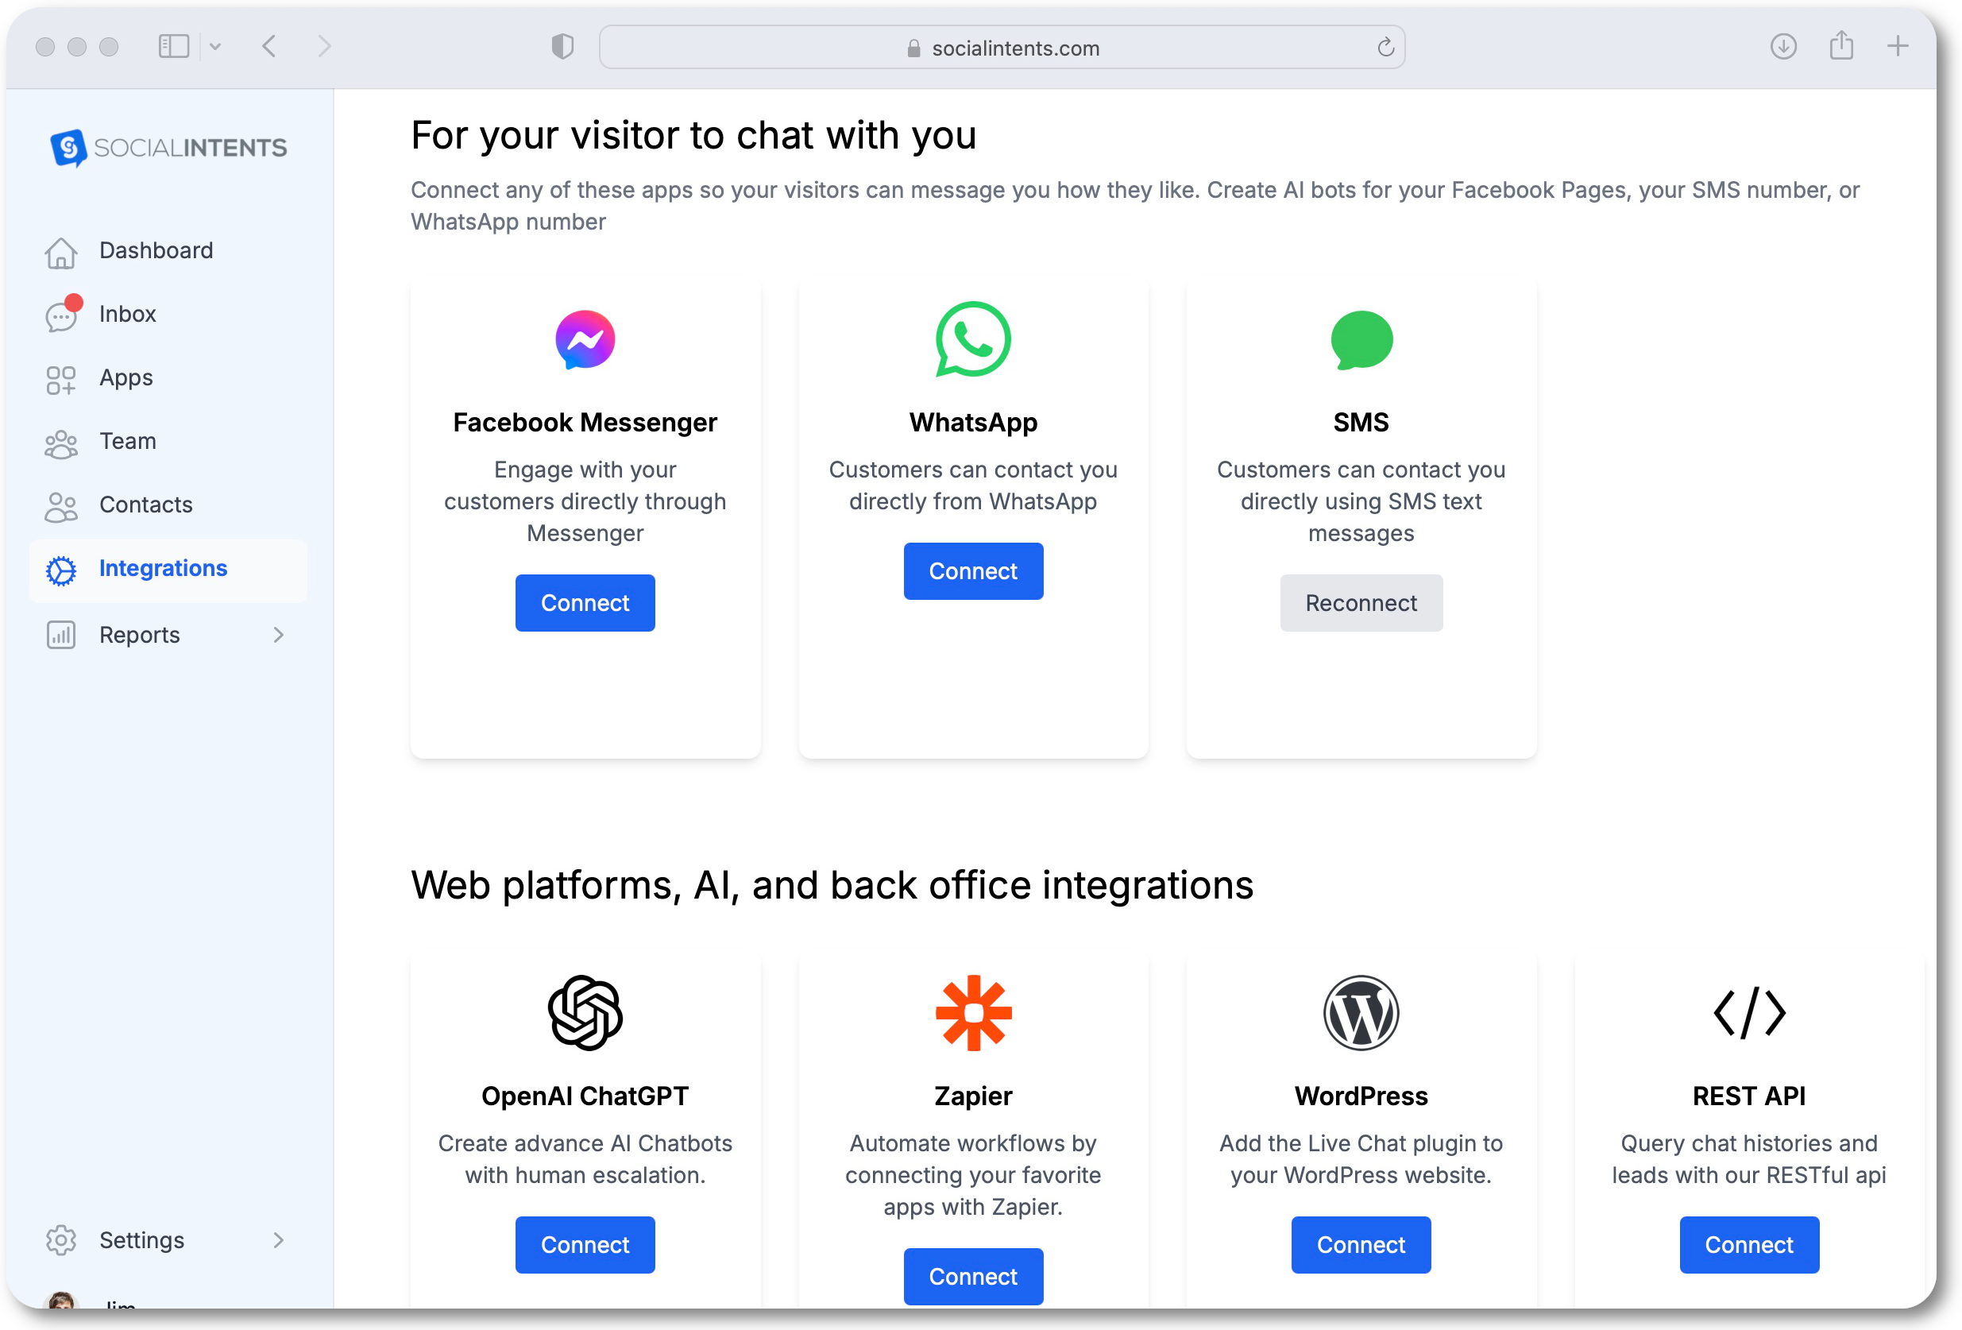Expand the Settings menu arrow
The height and width of the screenshot is (1330, 1962).
[x=279, y=1239]
